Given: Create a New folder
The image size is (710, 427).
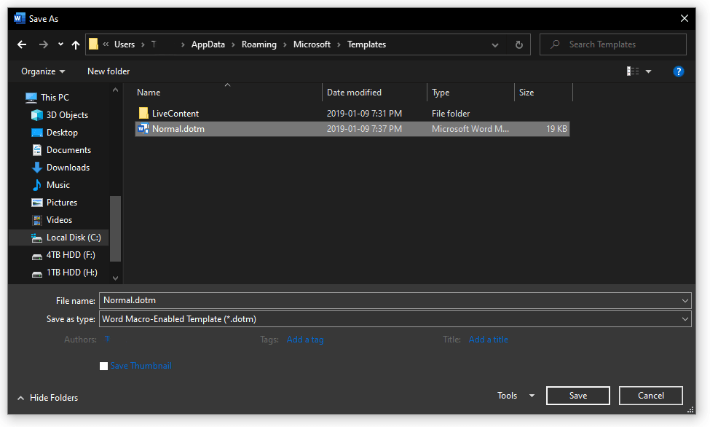Looking at the screenshot, I should [109, 71].
